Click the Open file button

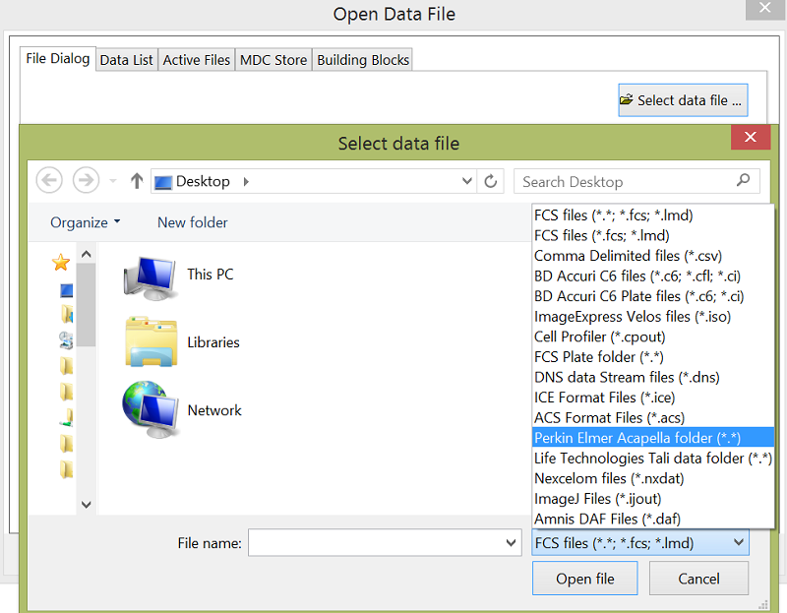(584, 579)
